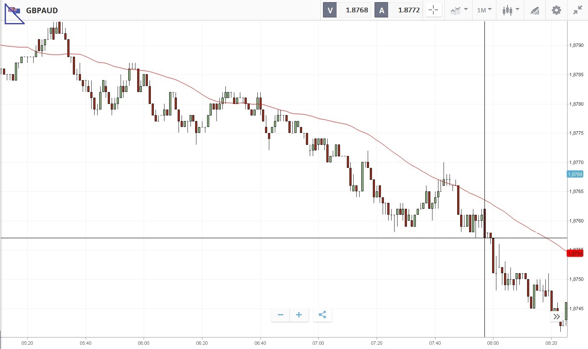Click the V sell button at 1.8768
This screenshot has height=349, width=588.
[x=348, y=10]
